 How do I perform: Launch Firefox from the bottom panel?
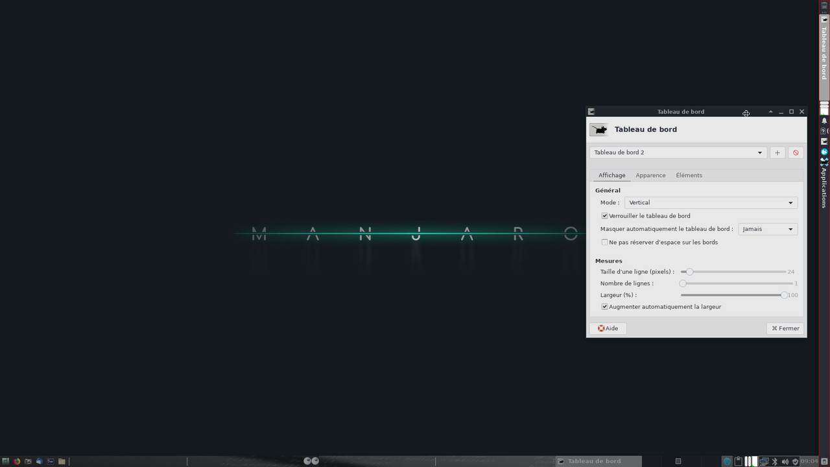(x=17, y=461)
